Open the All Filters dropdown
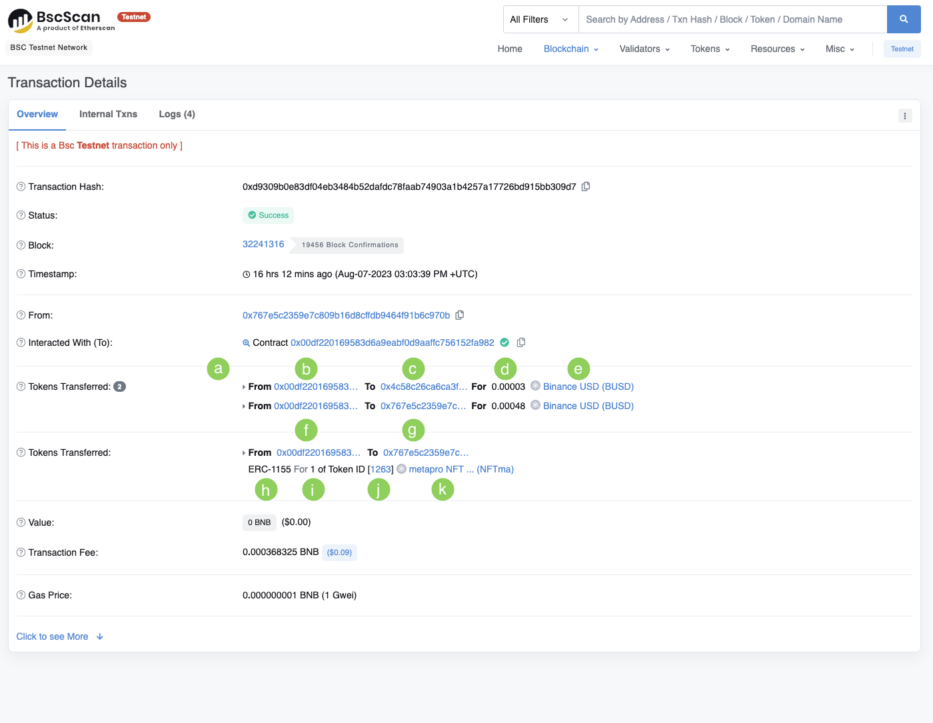The image size is (933, 723). pyautogui.click(x=540, y=19)
